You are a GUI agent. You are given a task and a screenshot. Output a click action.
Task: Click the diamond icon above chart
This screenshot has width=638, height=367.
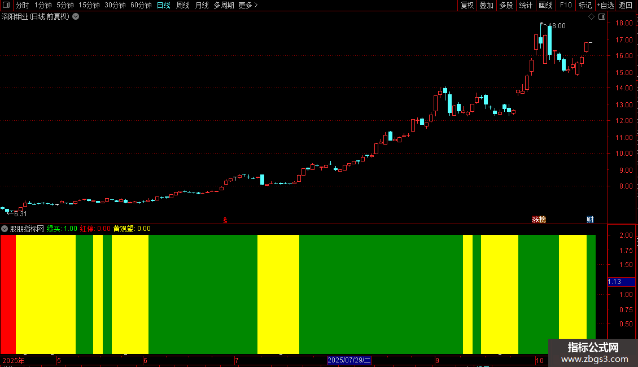pos(591,16)
